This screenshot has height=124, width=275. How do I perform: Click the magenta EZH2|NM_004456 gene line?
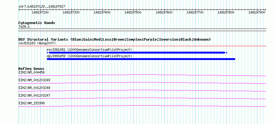(142, 75)
